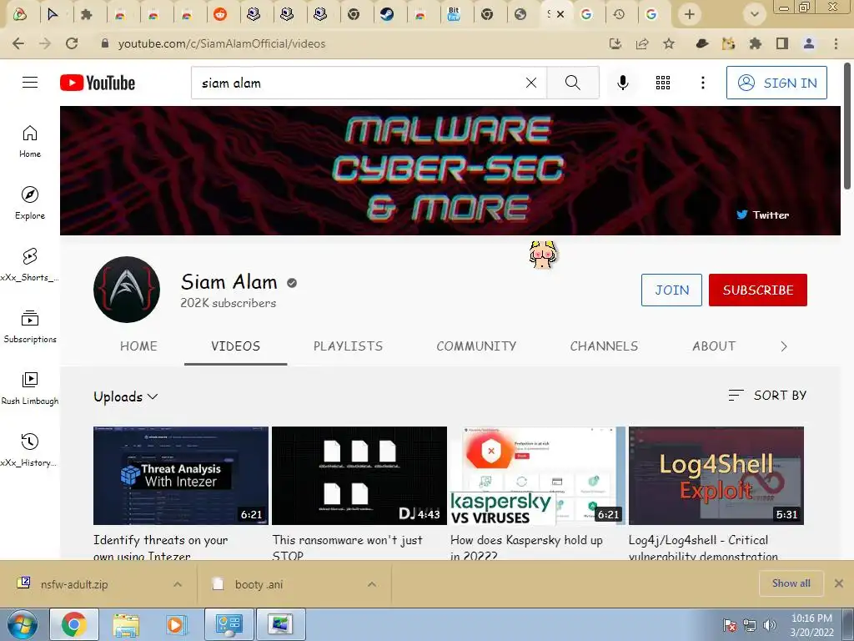This screenshot has width=854, height=641.
Task: Open the ransomware video thumbnail
Action: click(x=359, y=475)
